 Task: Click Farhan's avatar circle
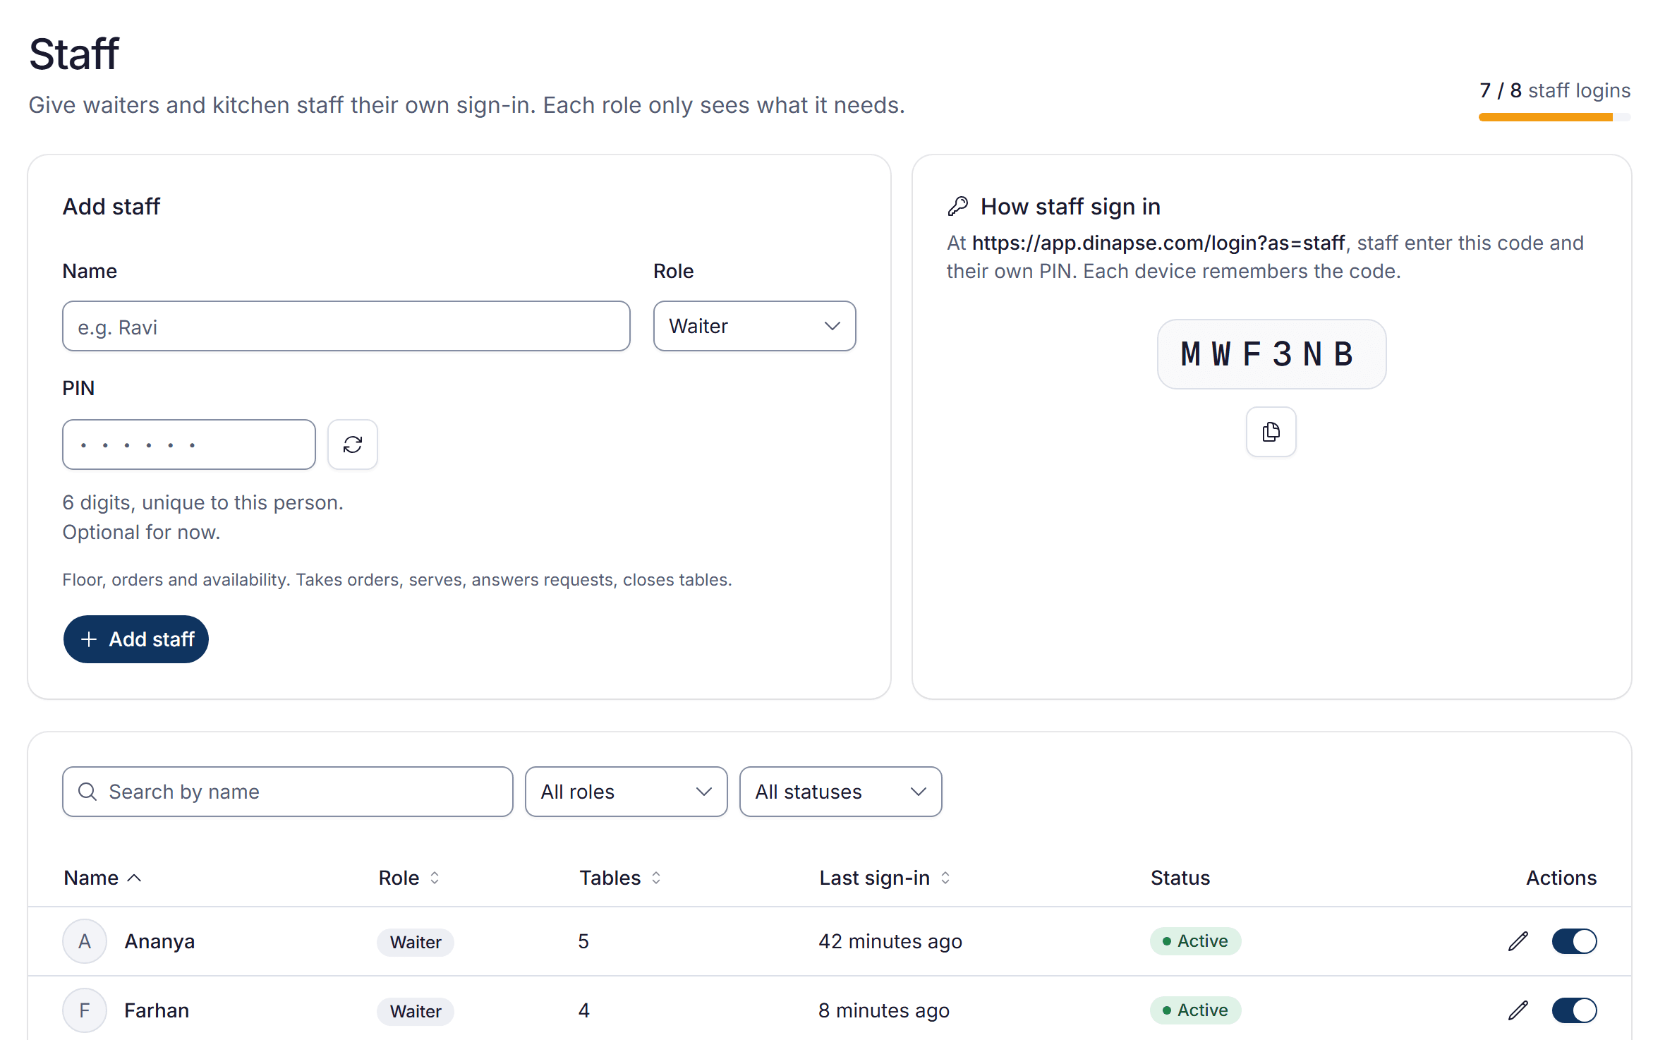pos(85,1010)
